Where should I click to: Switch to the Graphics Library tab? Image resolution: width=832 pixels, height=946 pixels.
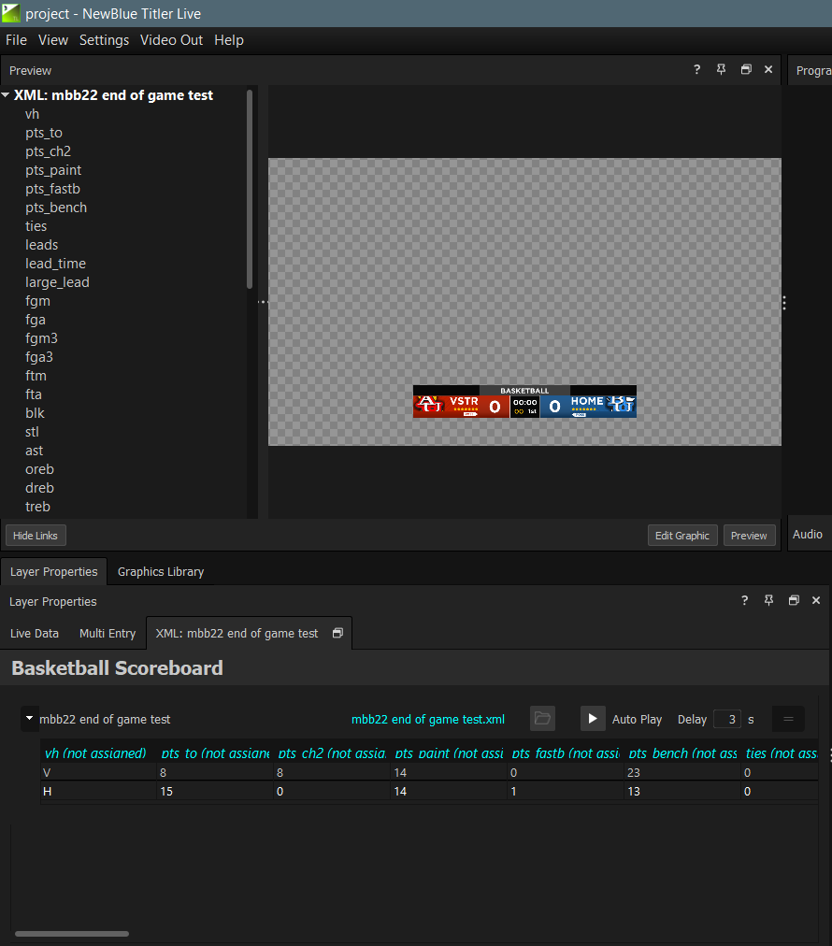pyautogui.click(x=161, y=571)
